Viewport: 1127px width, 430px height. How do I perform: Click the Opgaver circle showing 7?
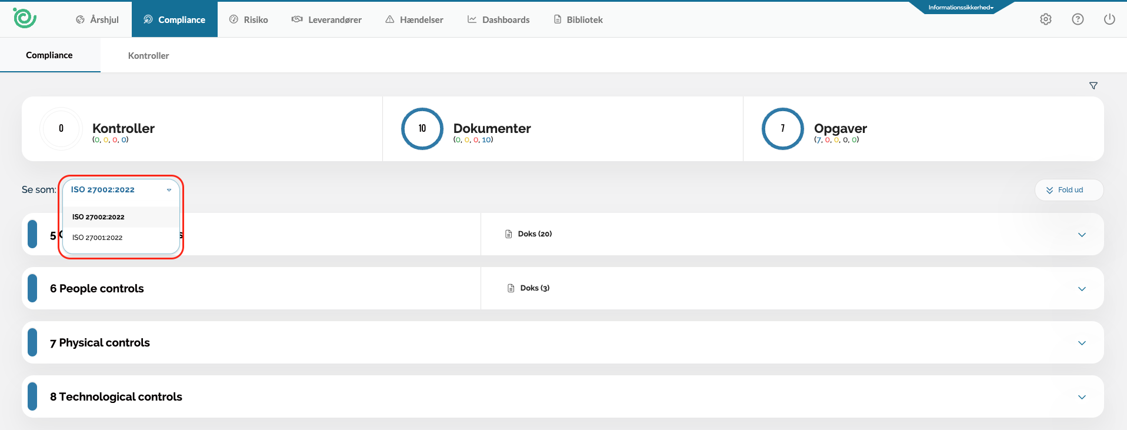point(782,129)
